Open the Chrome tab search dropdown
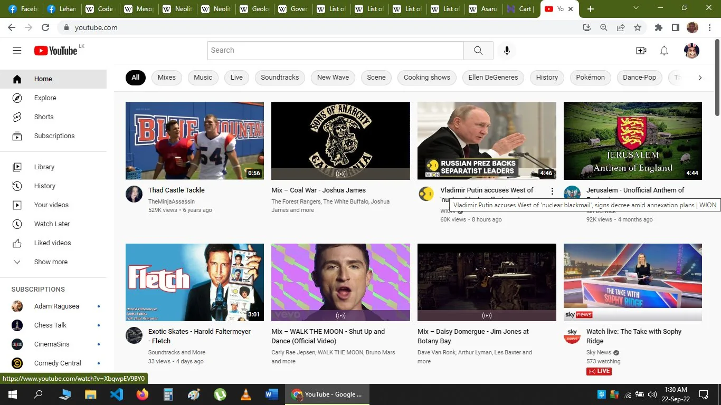Viewport: 721px width, 405px height. click(636, 8)
